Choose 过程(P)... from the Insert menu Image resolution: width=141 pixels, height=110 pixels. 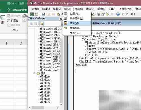point(77,14)
